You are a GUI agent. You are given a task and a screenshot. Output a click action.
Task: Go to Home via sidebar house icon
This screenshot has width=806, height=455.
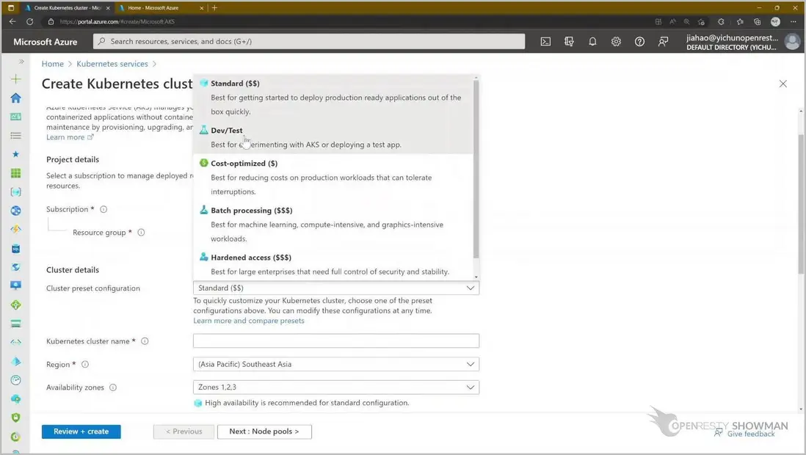point(16,98)
